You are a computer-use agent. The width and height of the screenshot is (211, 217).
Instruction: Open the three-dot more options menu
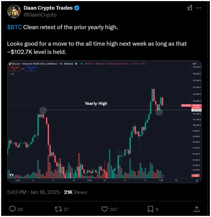pos(199,8)
